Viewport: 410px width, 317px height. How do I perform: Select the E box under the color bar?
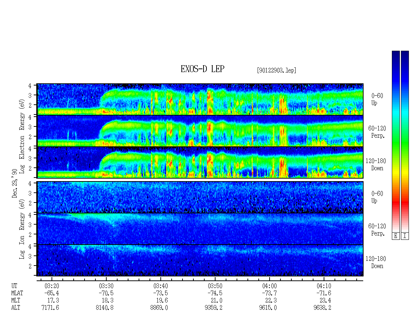[395, 236]
